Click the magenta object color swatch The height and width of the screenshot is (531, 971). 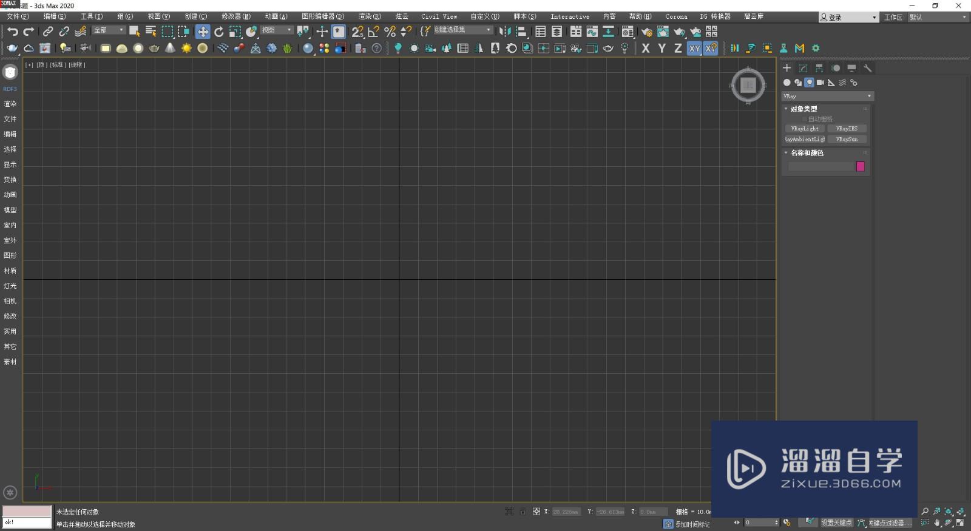pyautogui.click(x=860, y=166)
